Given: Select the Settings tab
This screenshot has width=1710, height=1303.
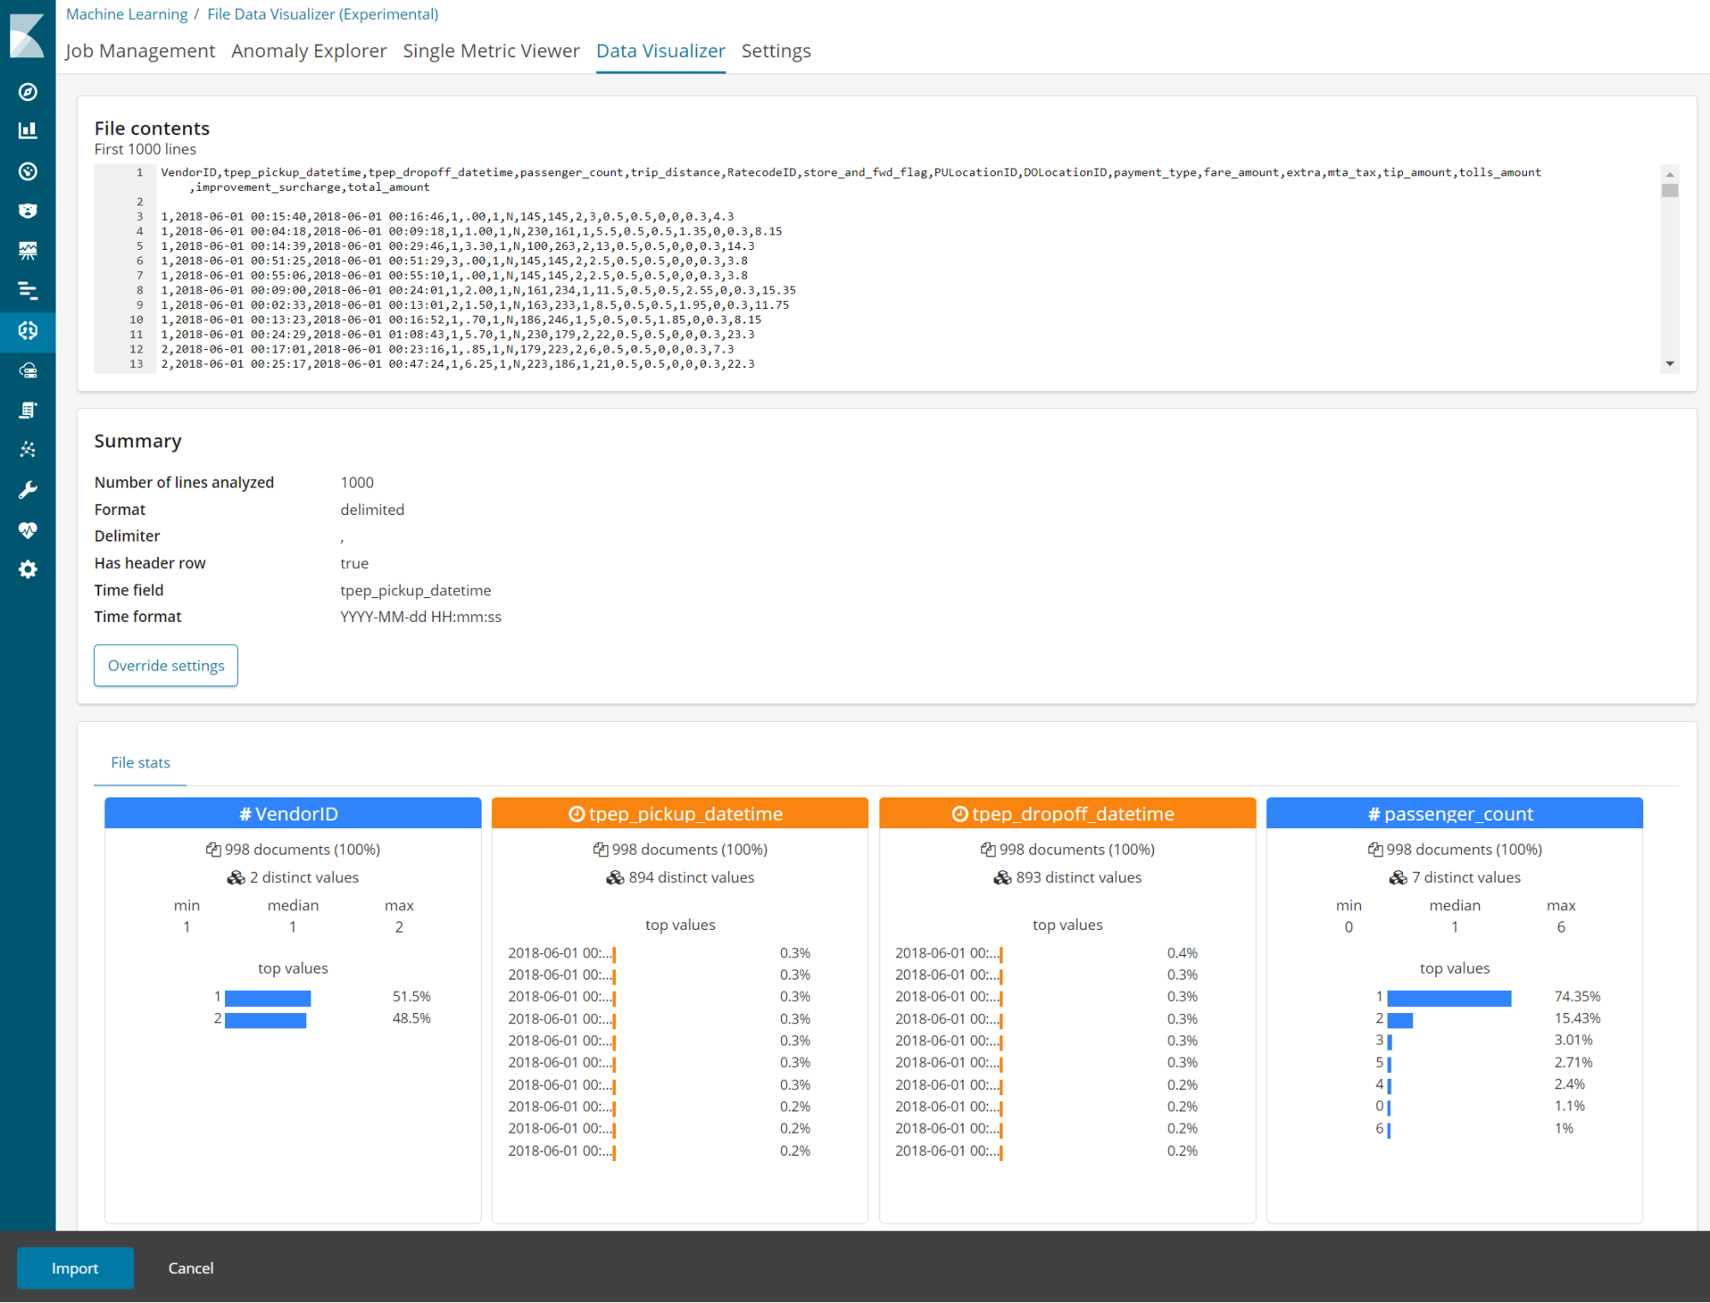Looking at the screenshot, I should coord(776,50).
